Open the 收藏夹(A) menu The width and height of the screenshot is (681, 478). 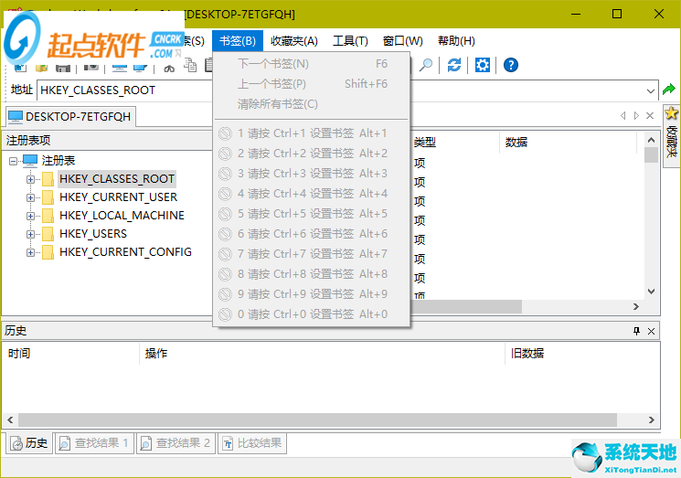pyautogui.click(x=294, y=41)
